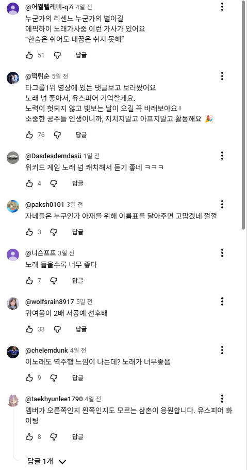This screenshot has width=247, height=470.
Task: Dislike the comment by @어쩔텔레비-q7i
Action: (x=57, y=55)
